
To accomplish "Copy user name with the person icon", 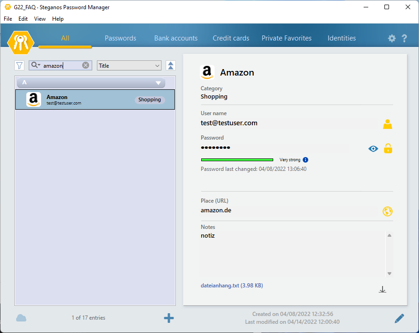I will tap(387, 124).
